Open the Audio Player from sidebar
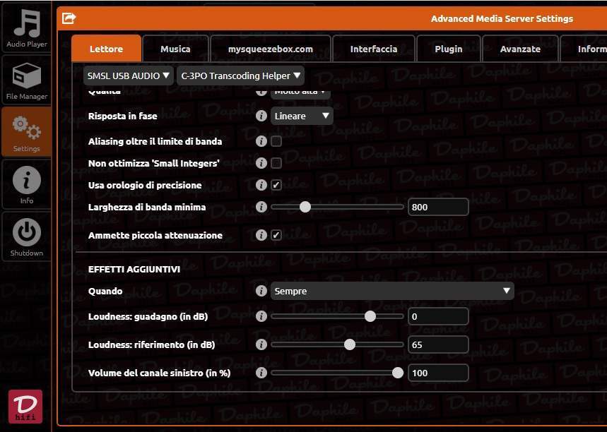Image resolution: width=607 pixels, height=432 pixels. 27,28
